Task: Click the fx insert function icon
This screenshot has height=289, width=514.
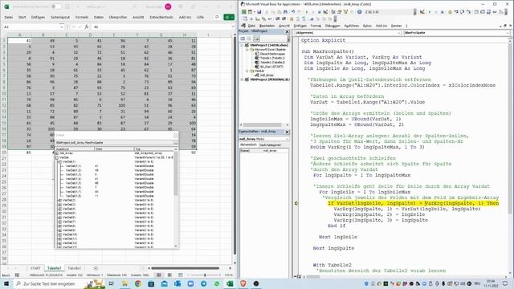Action: pyautogui.click(x=87, y=26)
